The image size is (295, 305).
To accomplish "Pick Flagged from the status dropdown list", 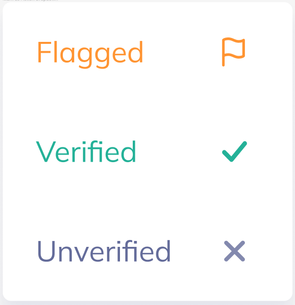I will coord(147,52).
